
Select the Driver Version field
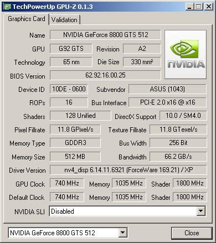(128, 170)
